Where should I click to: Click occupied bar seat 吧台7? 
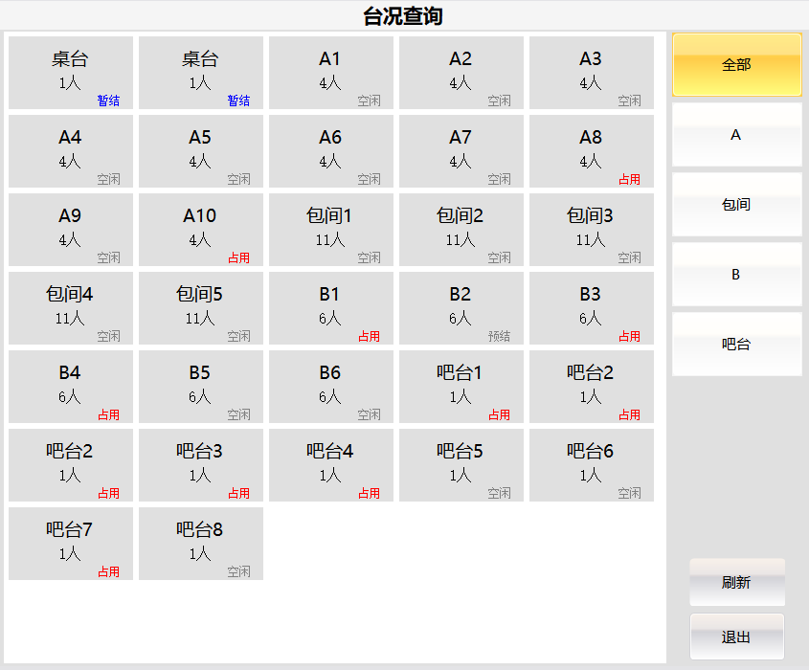(x=70, y=544)
